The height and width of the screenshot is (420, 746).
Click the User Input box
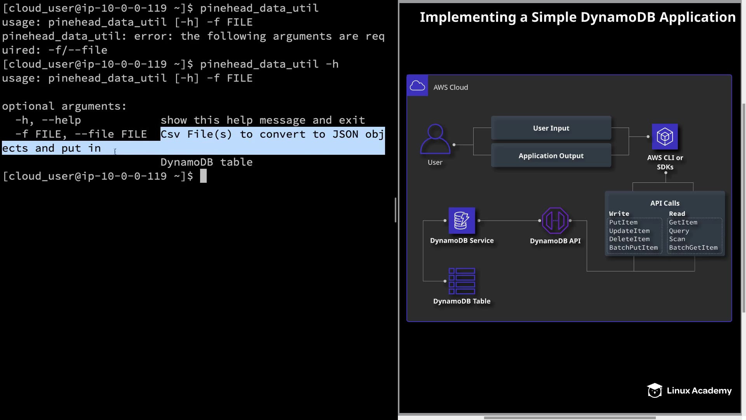coord(551,128)
